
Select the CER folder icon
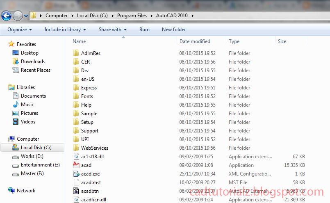[x=76, y=62]
